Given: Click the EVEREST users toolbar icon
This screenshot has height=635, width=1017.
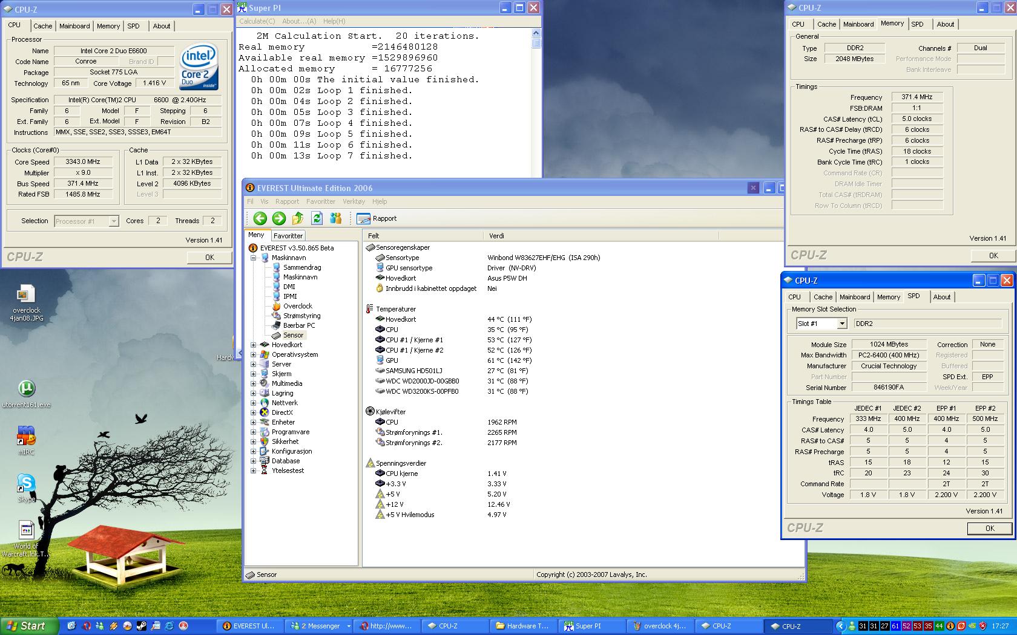Looking at the screenshot, I should 336,218.
